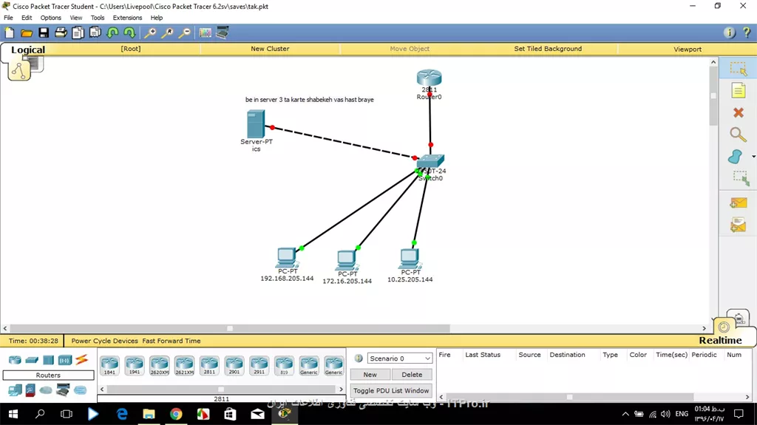Pick the red X Delete tool

(739, 112)
